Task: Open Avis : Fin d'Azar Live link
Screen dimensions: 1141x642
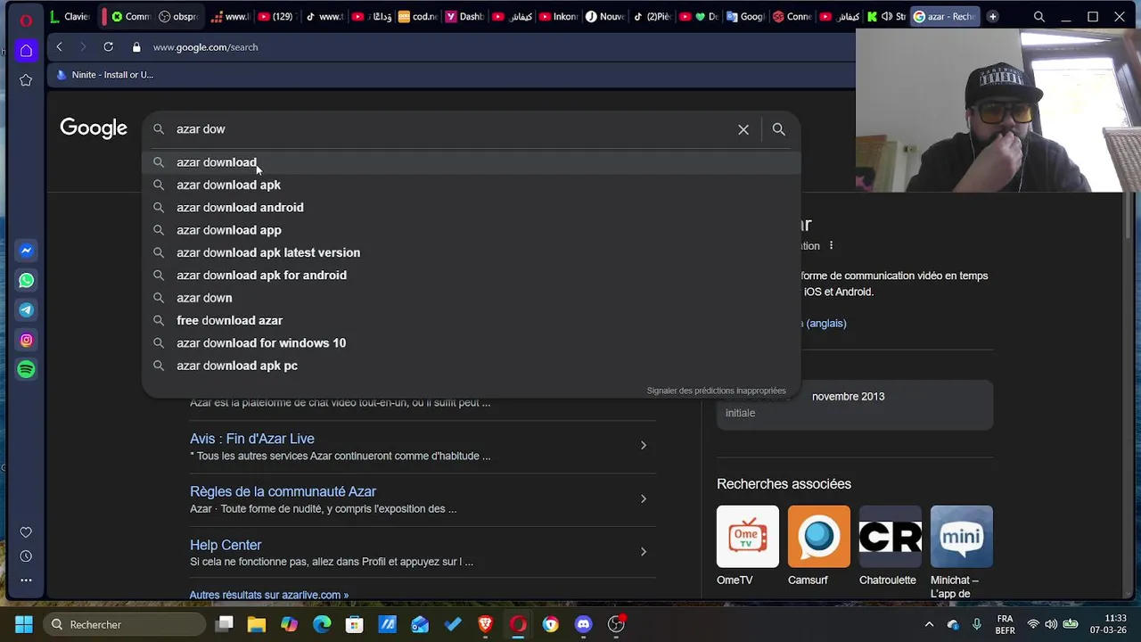Action: [252, 439]
